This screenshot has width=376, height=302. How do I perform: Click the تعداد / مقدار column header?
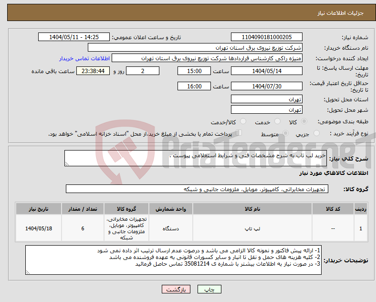83,209
